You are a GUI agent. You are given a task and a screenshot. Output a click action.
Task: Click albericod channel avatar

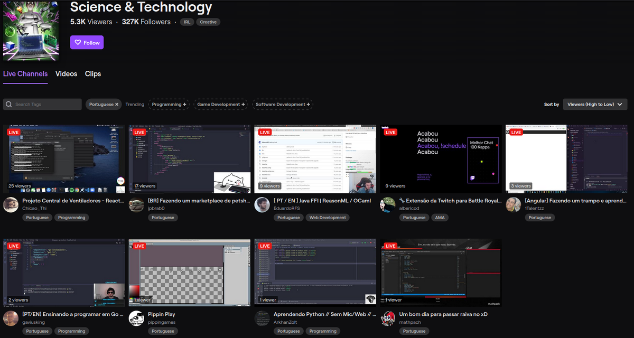point(388,205)
